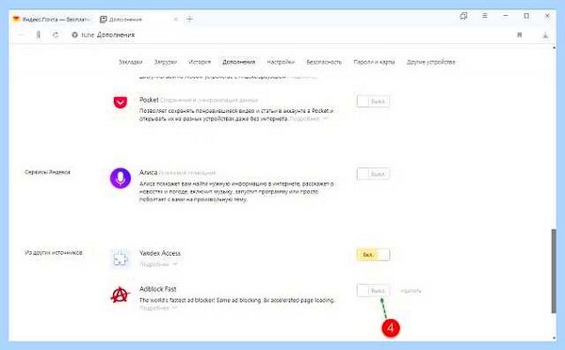Open the Дополнения section
This screenshot has width=565, height=350.
pyautogui.click(x=238, y=62)
